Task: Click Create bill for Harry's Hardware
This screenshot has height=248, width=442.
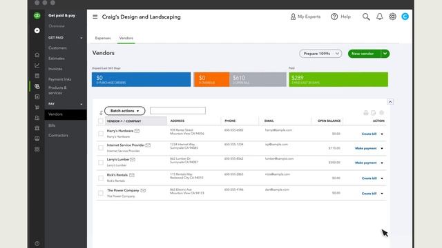Action: pos(369,134)
